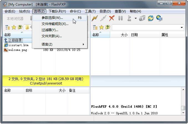Click the disconnect plug icon
Viewport: 188px width, 124px height.
(103, 18)
